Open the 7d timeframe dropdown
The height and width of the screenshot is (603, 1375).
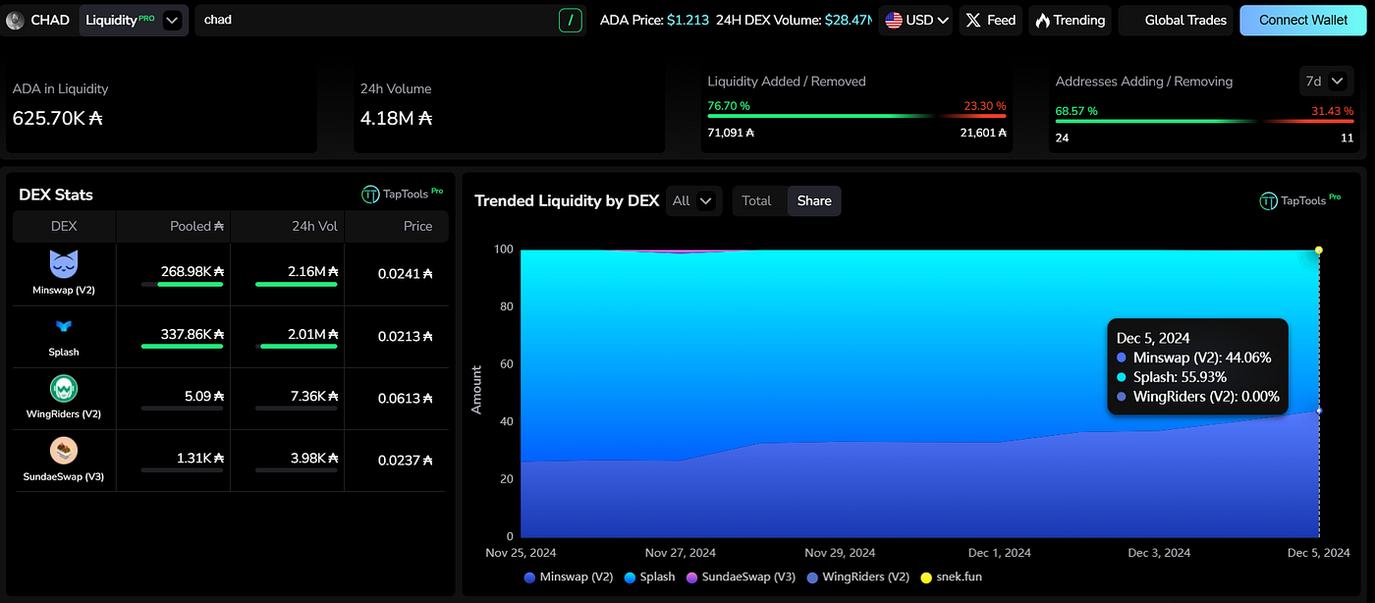tap(1326, 81)
